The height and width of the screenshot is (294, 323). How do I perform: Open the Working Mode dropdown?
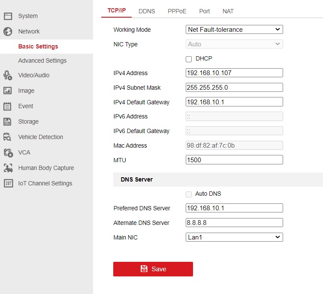(234, 30)
